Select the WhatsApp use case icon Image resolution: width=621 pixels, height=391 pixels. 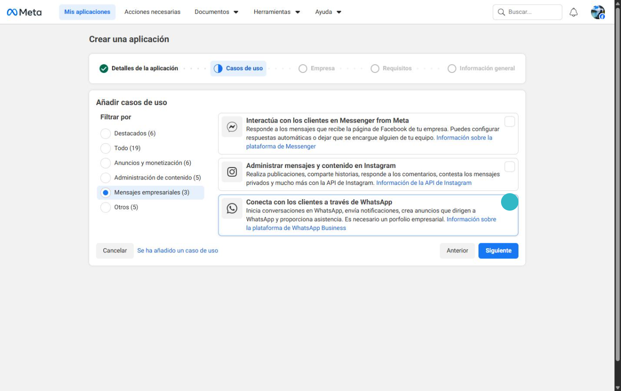(x=232, y=209)
